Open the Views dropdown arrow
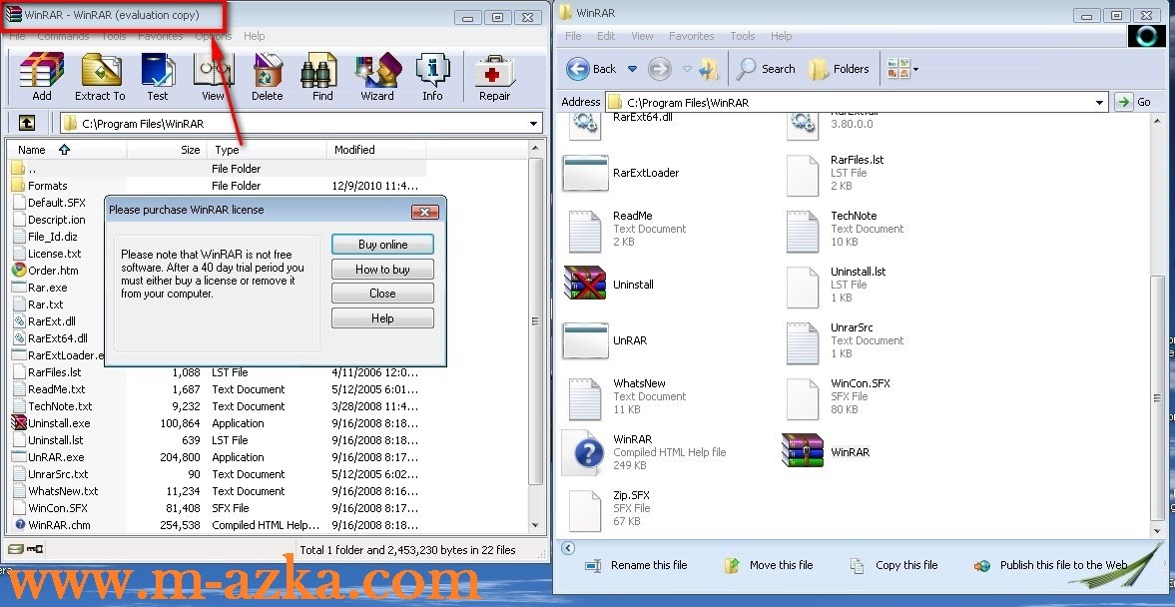Screen dimensions: 1175x607 click(x=915, y=70)
